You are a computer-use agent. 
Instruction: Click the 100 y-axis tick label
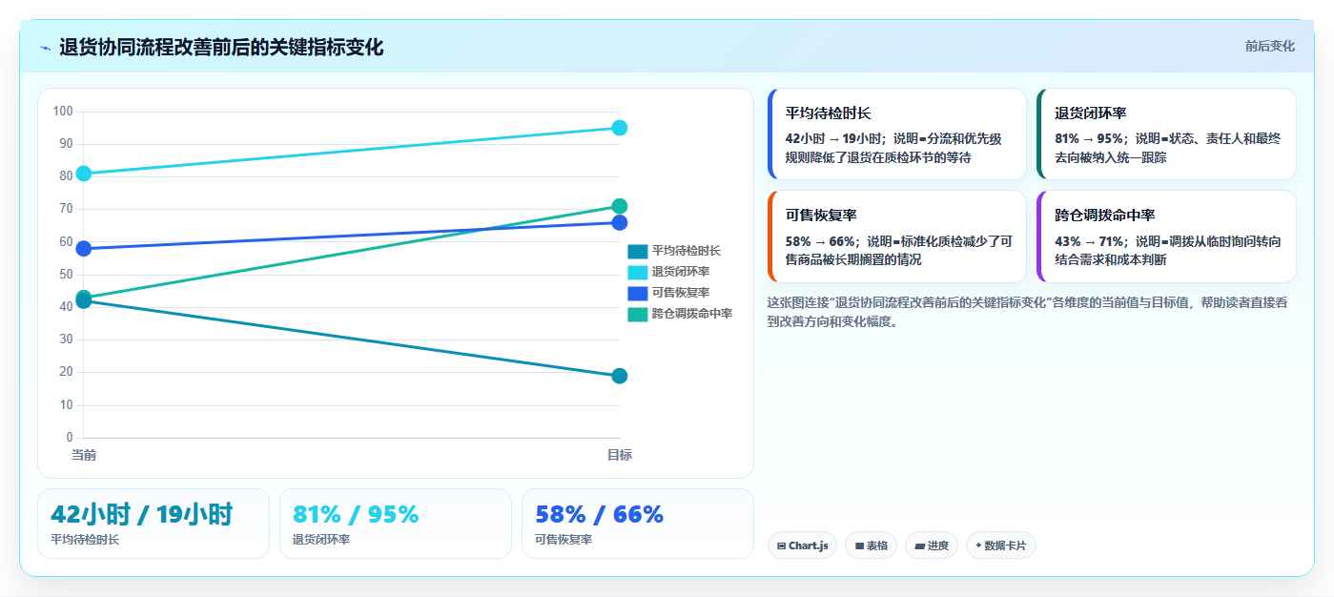click(63, 112)
